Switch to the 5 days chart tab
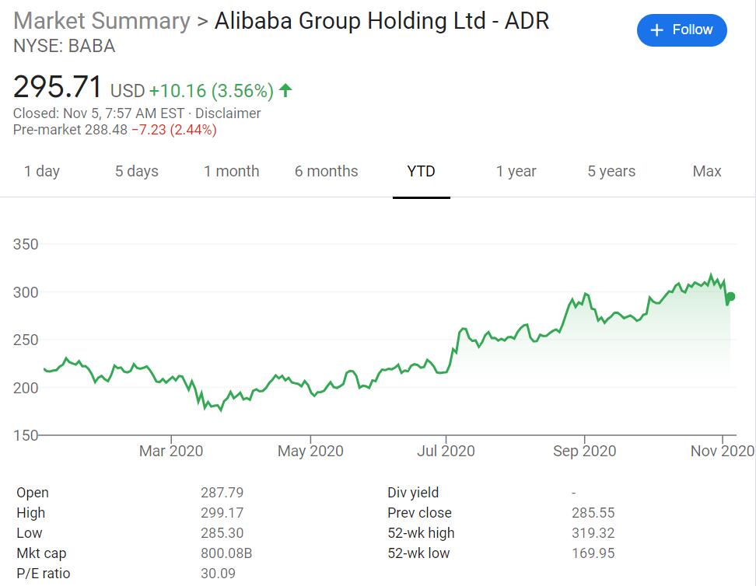Image resolution: width=756 pixels, height=586 pixels. pos(136,171)
